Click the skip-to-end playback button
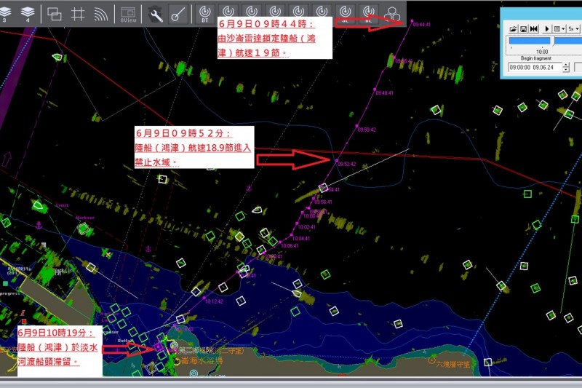582x388 pixels. (534, 28)
